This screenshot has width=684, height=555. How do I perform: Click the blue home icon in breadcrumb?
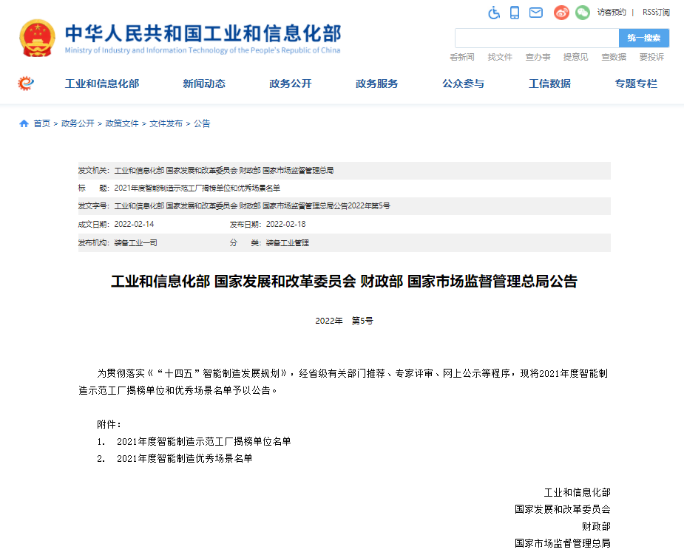(24, 123)
